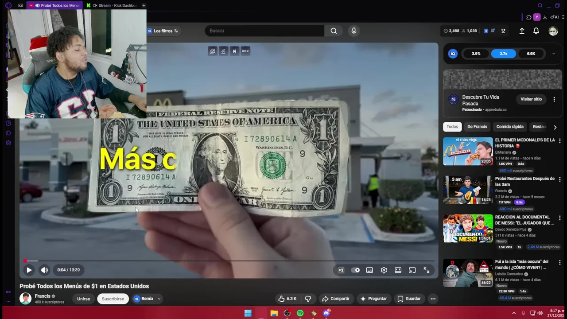The width and height of the screenshot is (567, 319).
Task: Open Discord from the taskbar
Action: [326, 313]
